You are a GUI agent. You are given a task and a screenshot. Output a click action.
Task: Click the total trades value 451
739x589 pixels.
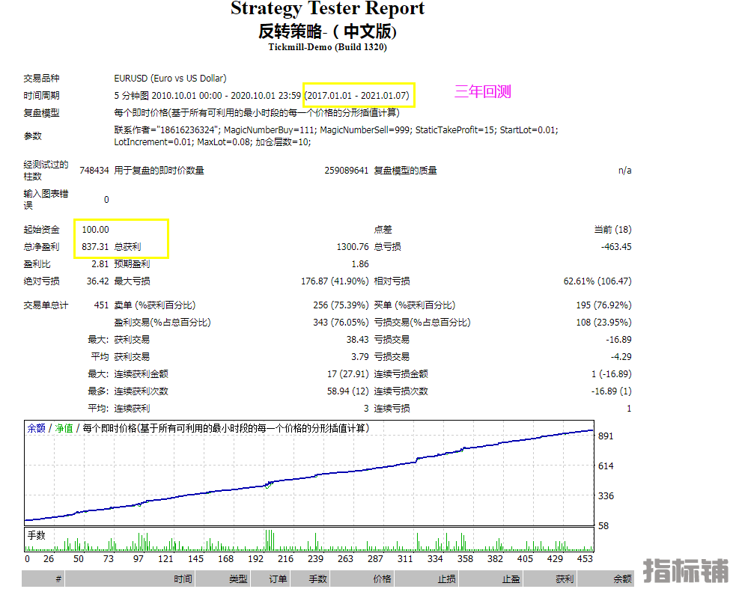[x=101, y=305]
